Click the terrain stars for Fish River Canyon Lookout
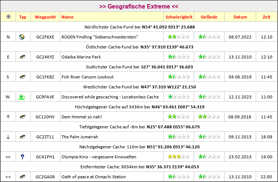 [x=209, y=77]
